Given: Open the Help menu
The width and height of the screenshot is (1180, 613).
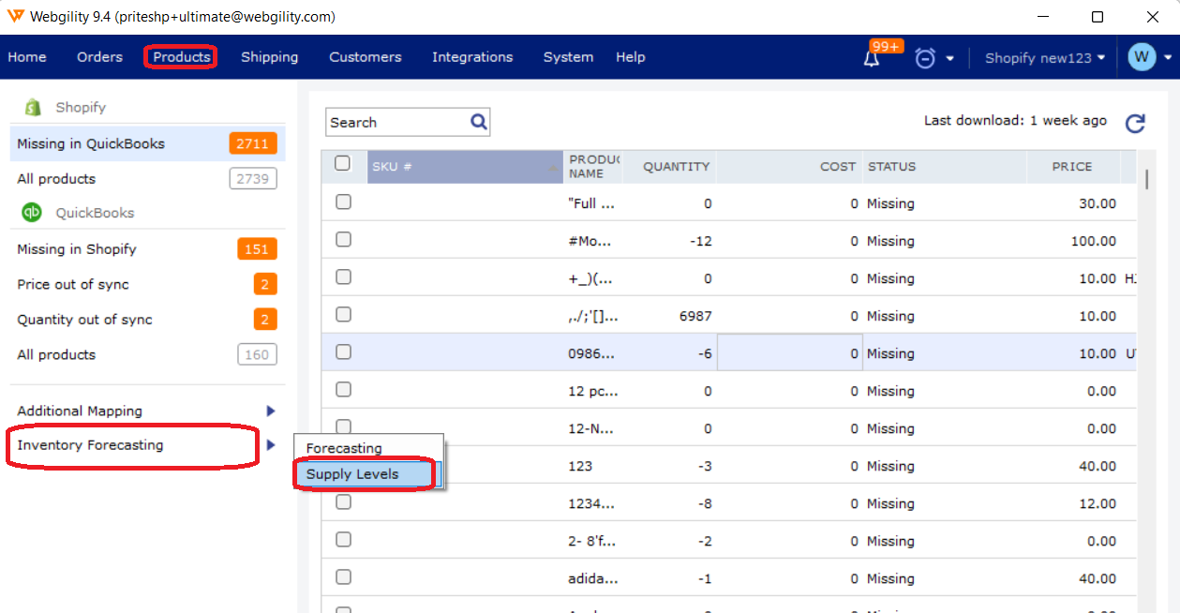Looking at the screenshot, I should tap(631, 57).
